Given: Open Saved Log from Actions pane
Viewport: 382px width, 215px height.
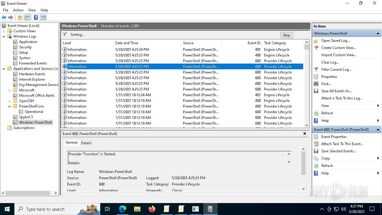Looking at the screenshot, I should 335,41.
